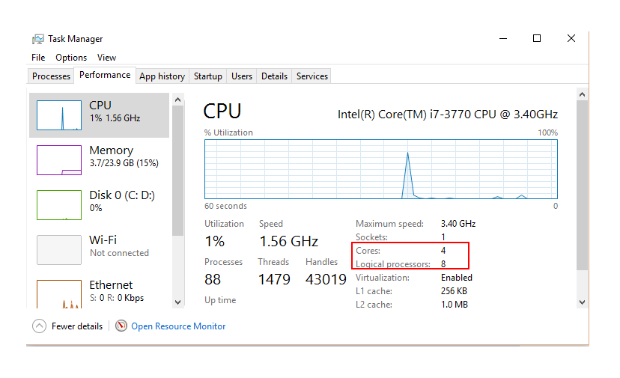Viewport: 620px width, 378px height.
Task: Open the File menu
Action: [38, 58]
